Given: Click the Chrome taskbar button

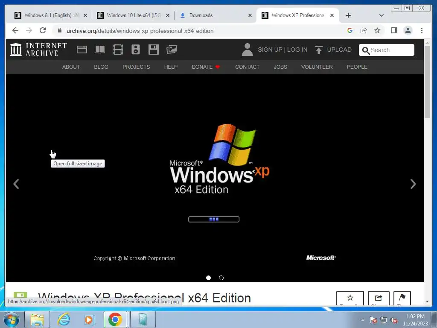Looking at the screenshot, I should [115, 319].
